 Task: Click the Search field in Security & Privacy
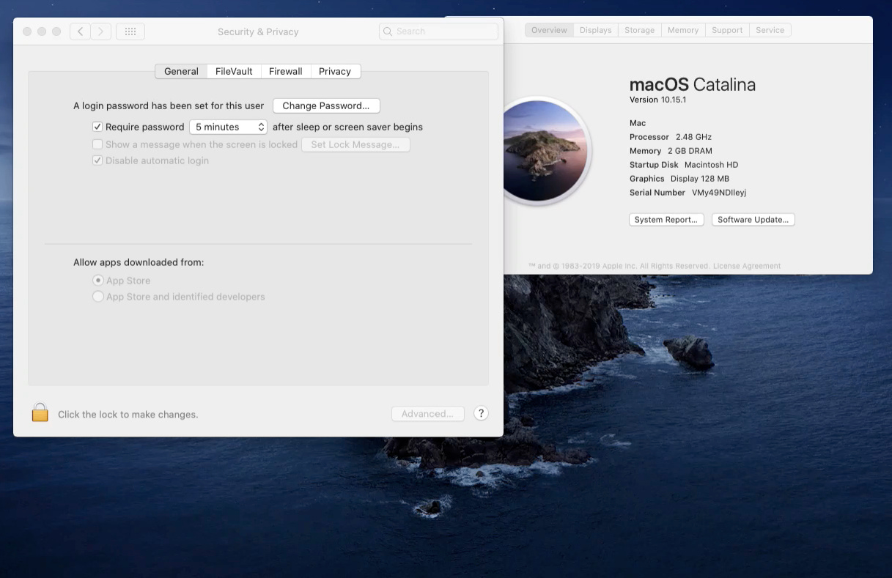click(x=438, y=32)
